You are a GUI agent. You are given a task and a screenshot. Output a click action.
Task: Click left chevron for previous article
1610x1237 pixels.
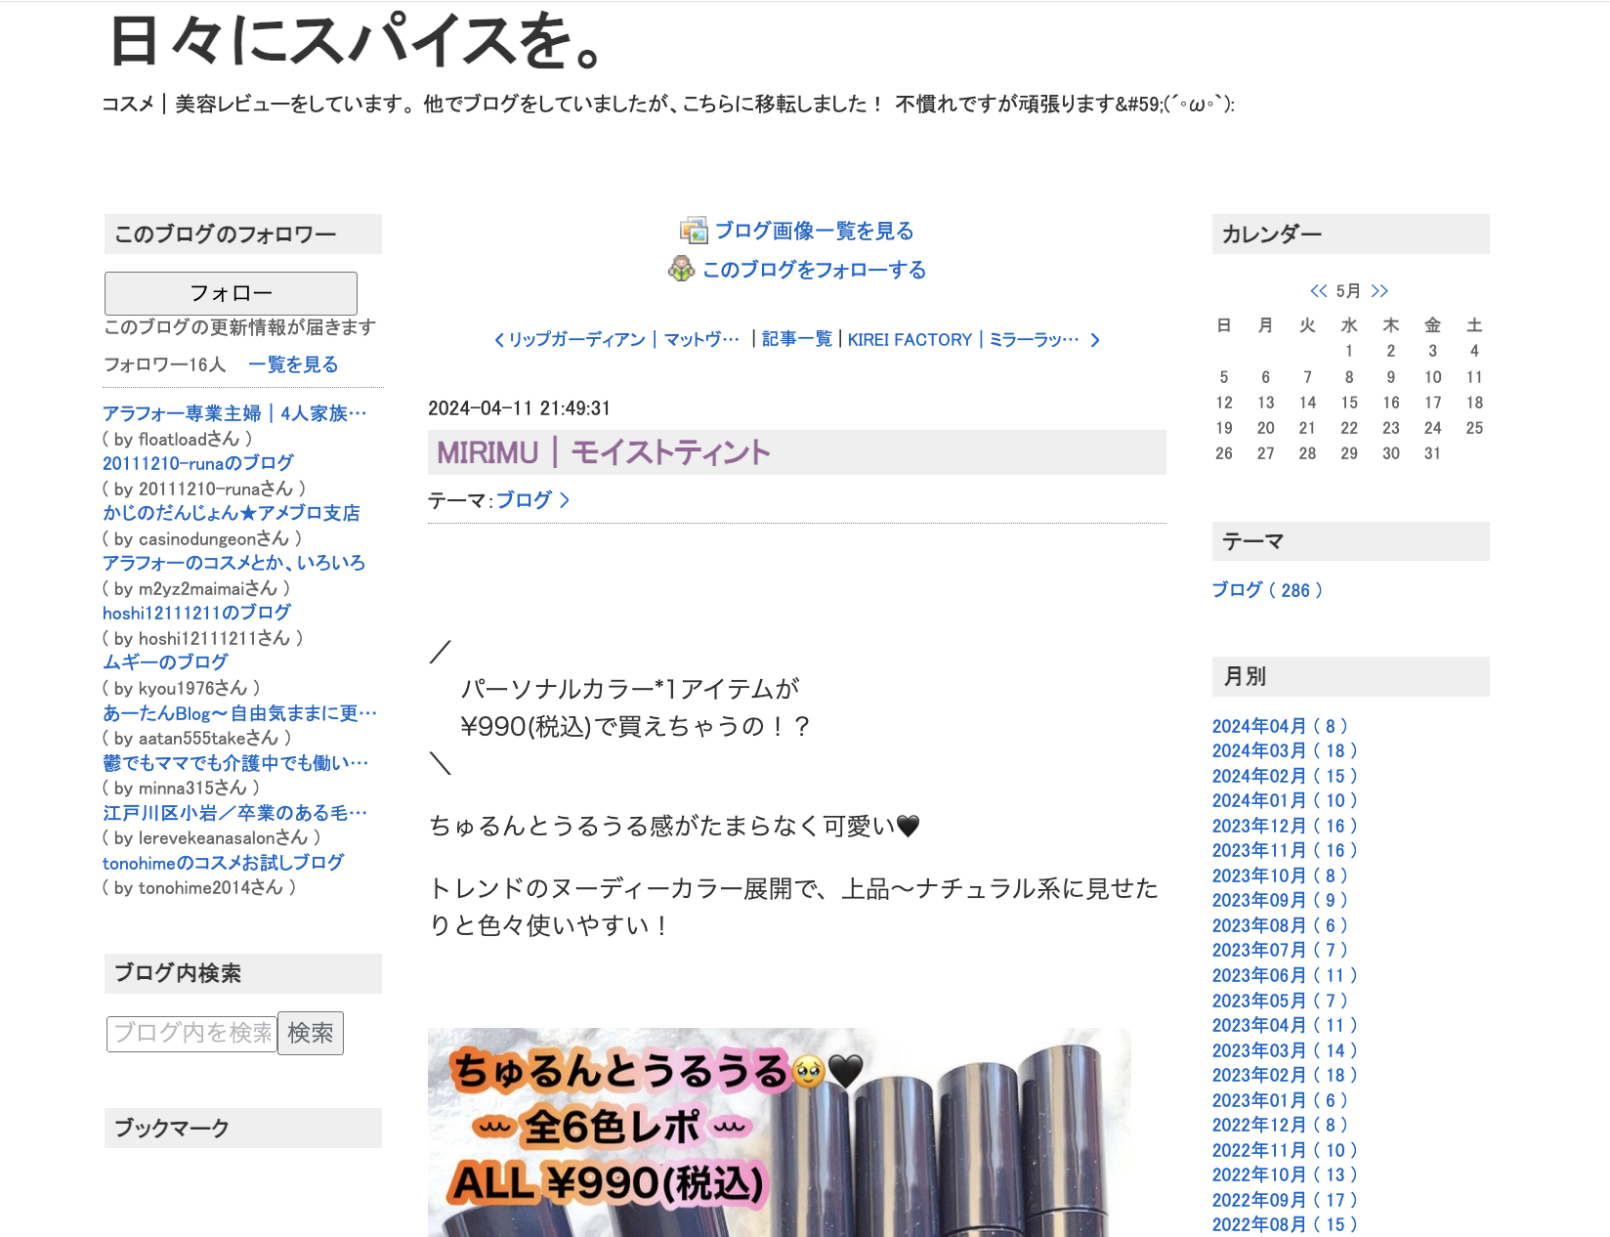pos(499,340)
